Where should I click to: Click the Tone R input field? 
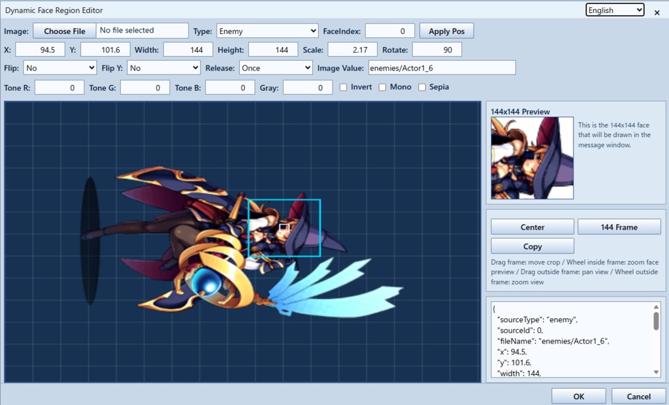point(59,88)
